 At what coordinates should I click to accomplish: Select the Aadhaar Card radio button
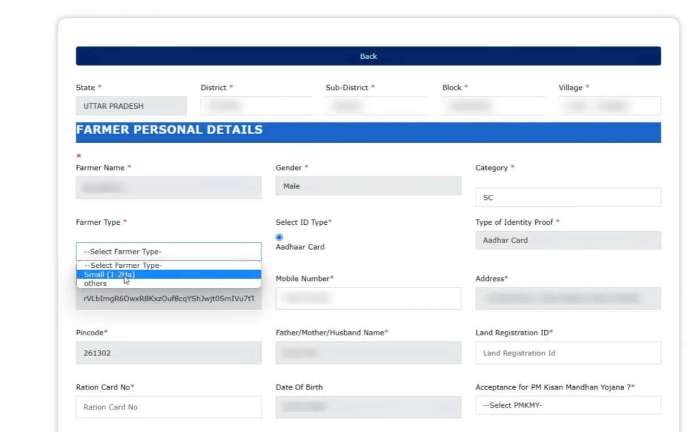[279, 237]
